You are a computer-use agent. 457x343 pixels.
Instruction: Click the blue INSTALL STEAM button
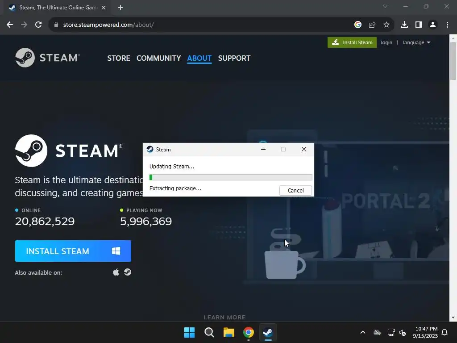tap(73, 251)
